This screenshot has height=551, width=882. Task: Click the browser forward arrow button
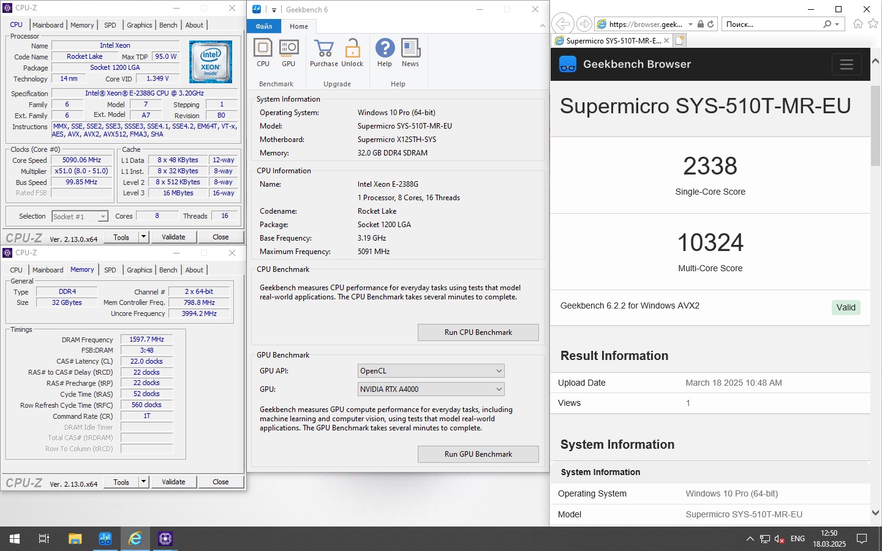tap(584, 24)
